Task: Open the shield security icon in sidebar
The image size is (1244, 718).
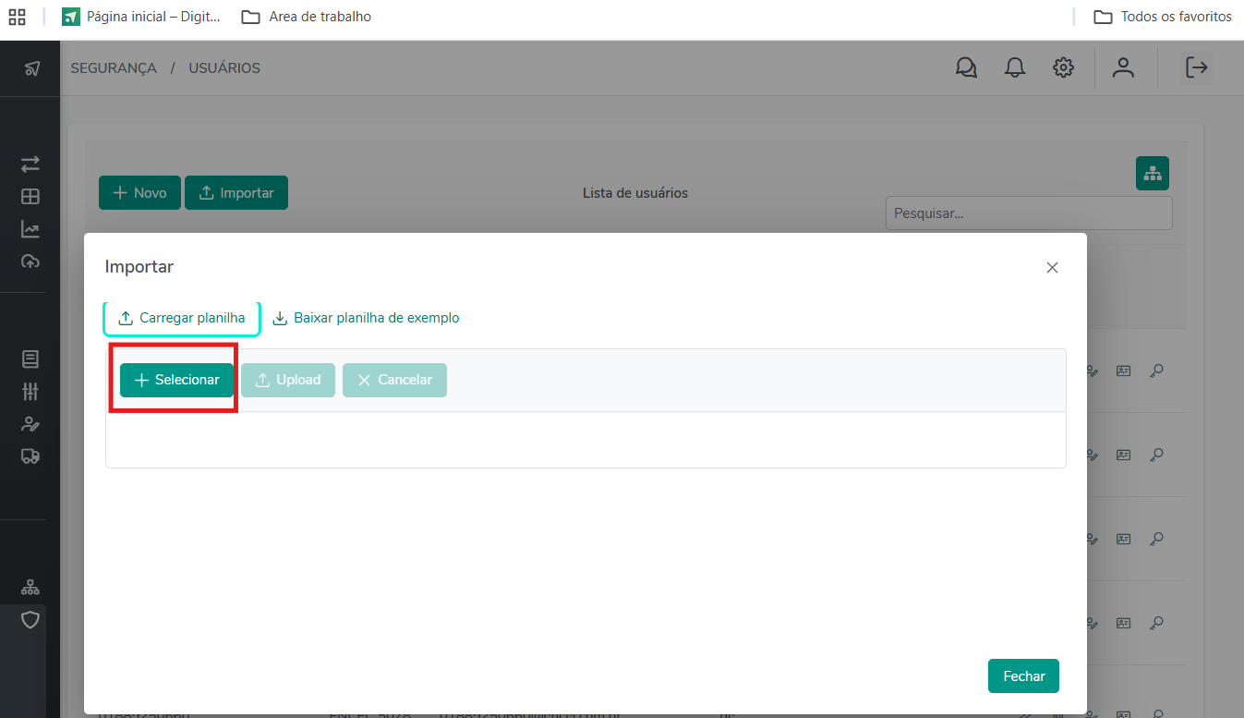Action: (30, 619)
